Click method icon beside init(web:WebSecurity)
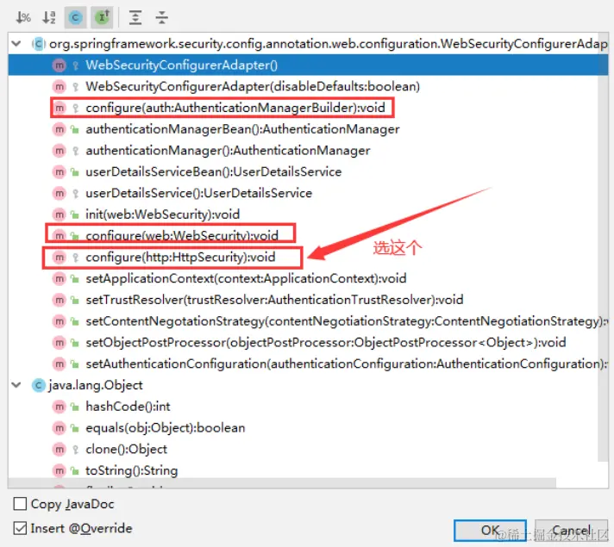Screen dimensions: 614x547 coord(60,214)
